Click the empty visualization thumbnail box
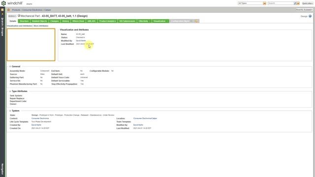This screenshot has width=315, height=177. pyautogui.click(x=31, y=45)
